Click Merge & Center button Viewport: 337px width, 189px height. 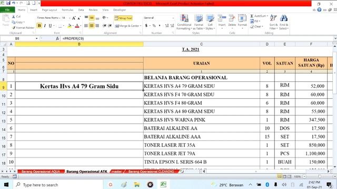pyautogui.click(x=128, y=26)
